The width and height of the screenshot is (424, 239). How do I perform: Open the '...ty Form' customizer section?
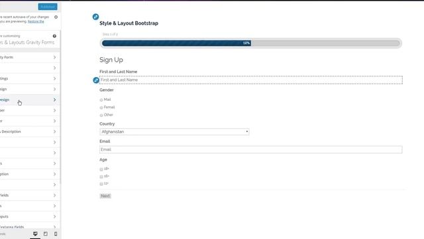pyautogui.click(x=30, y=58)
